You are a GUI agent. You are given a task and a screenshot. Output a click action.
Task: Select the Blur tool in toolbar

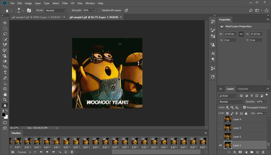point(5,105)
